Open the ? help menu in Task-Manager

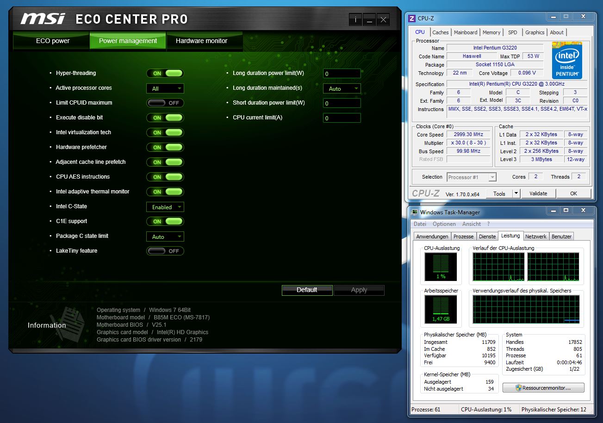(488, 224)
